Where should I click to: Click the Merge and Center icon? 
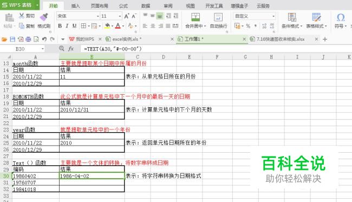195,17
